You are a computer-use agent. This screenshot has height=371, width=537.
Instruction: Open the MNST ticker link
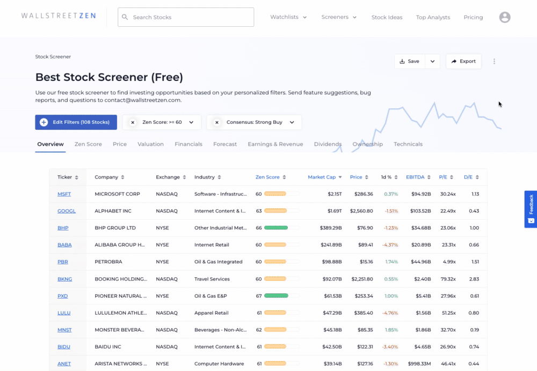tap(64, 330)
